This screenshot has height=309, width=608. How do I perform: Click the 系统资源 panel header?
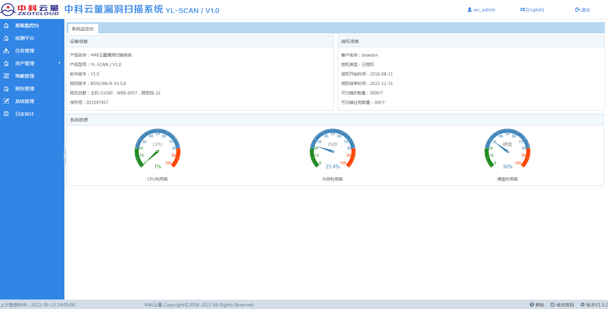(x=335, y=120)
